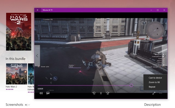Click the Description heading

coord(153,105)
